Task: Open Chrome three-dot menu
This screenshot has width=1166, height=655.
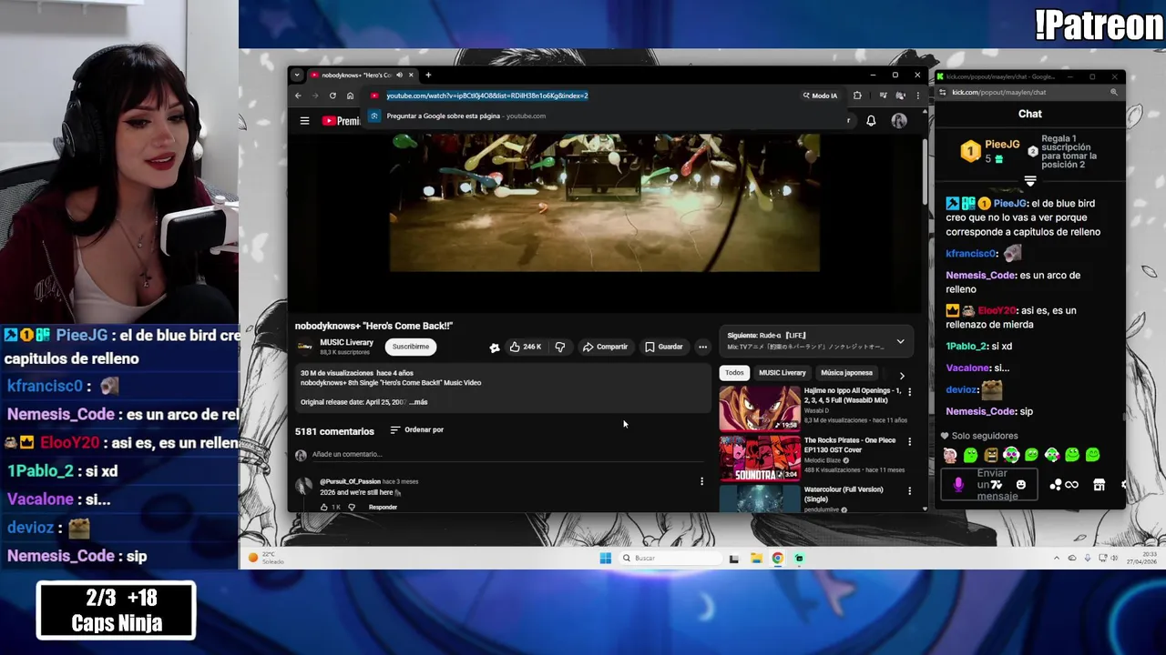Action: 917,96
